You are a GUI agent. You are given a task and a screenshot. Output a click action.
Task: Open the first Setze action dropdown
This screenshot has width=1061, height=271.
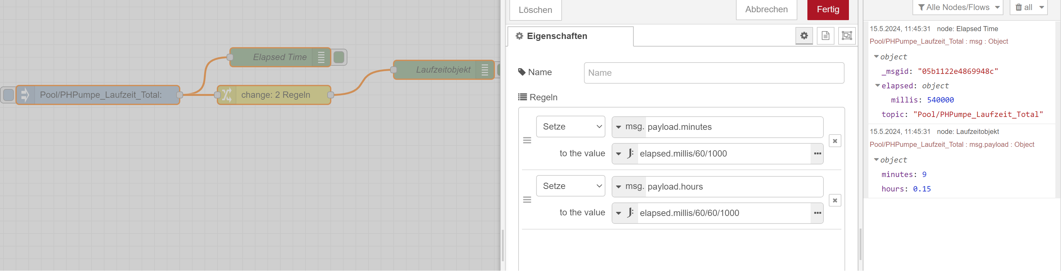pyautogui.click(x=570, y=127)
